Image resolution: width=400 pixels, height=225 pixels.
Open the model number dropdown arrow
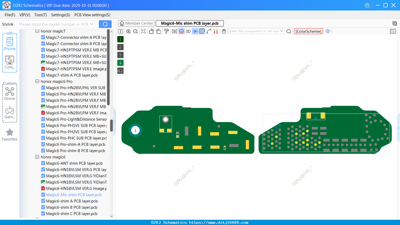[92, 24]
